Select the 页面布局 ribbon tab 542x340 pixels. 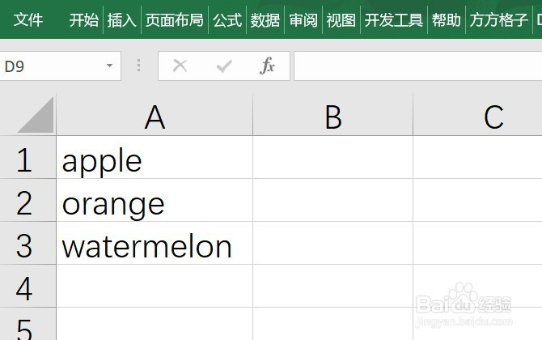pos(174,19)
